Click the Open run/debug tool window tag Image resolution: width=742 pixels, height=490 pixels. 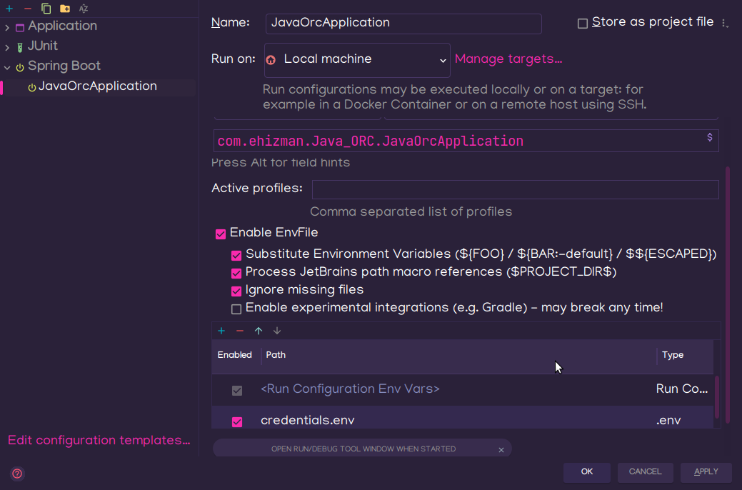pos(363,449)
